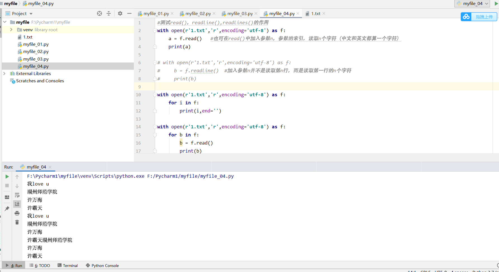Close the myfile_04 Run tab

(x=50, y=167)
